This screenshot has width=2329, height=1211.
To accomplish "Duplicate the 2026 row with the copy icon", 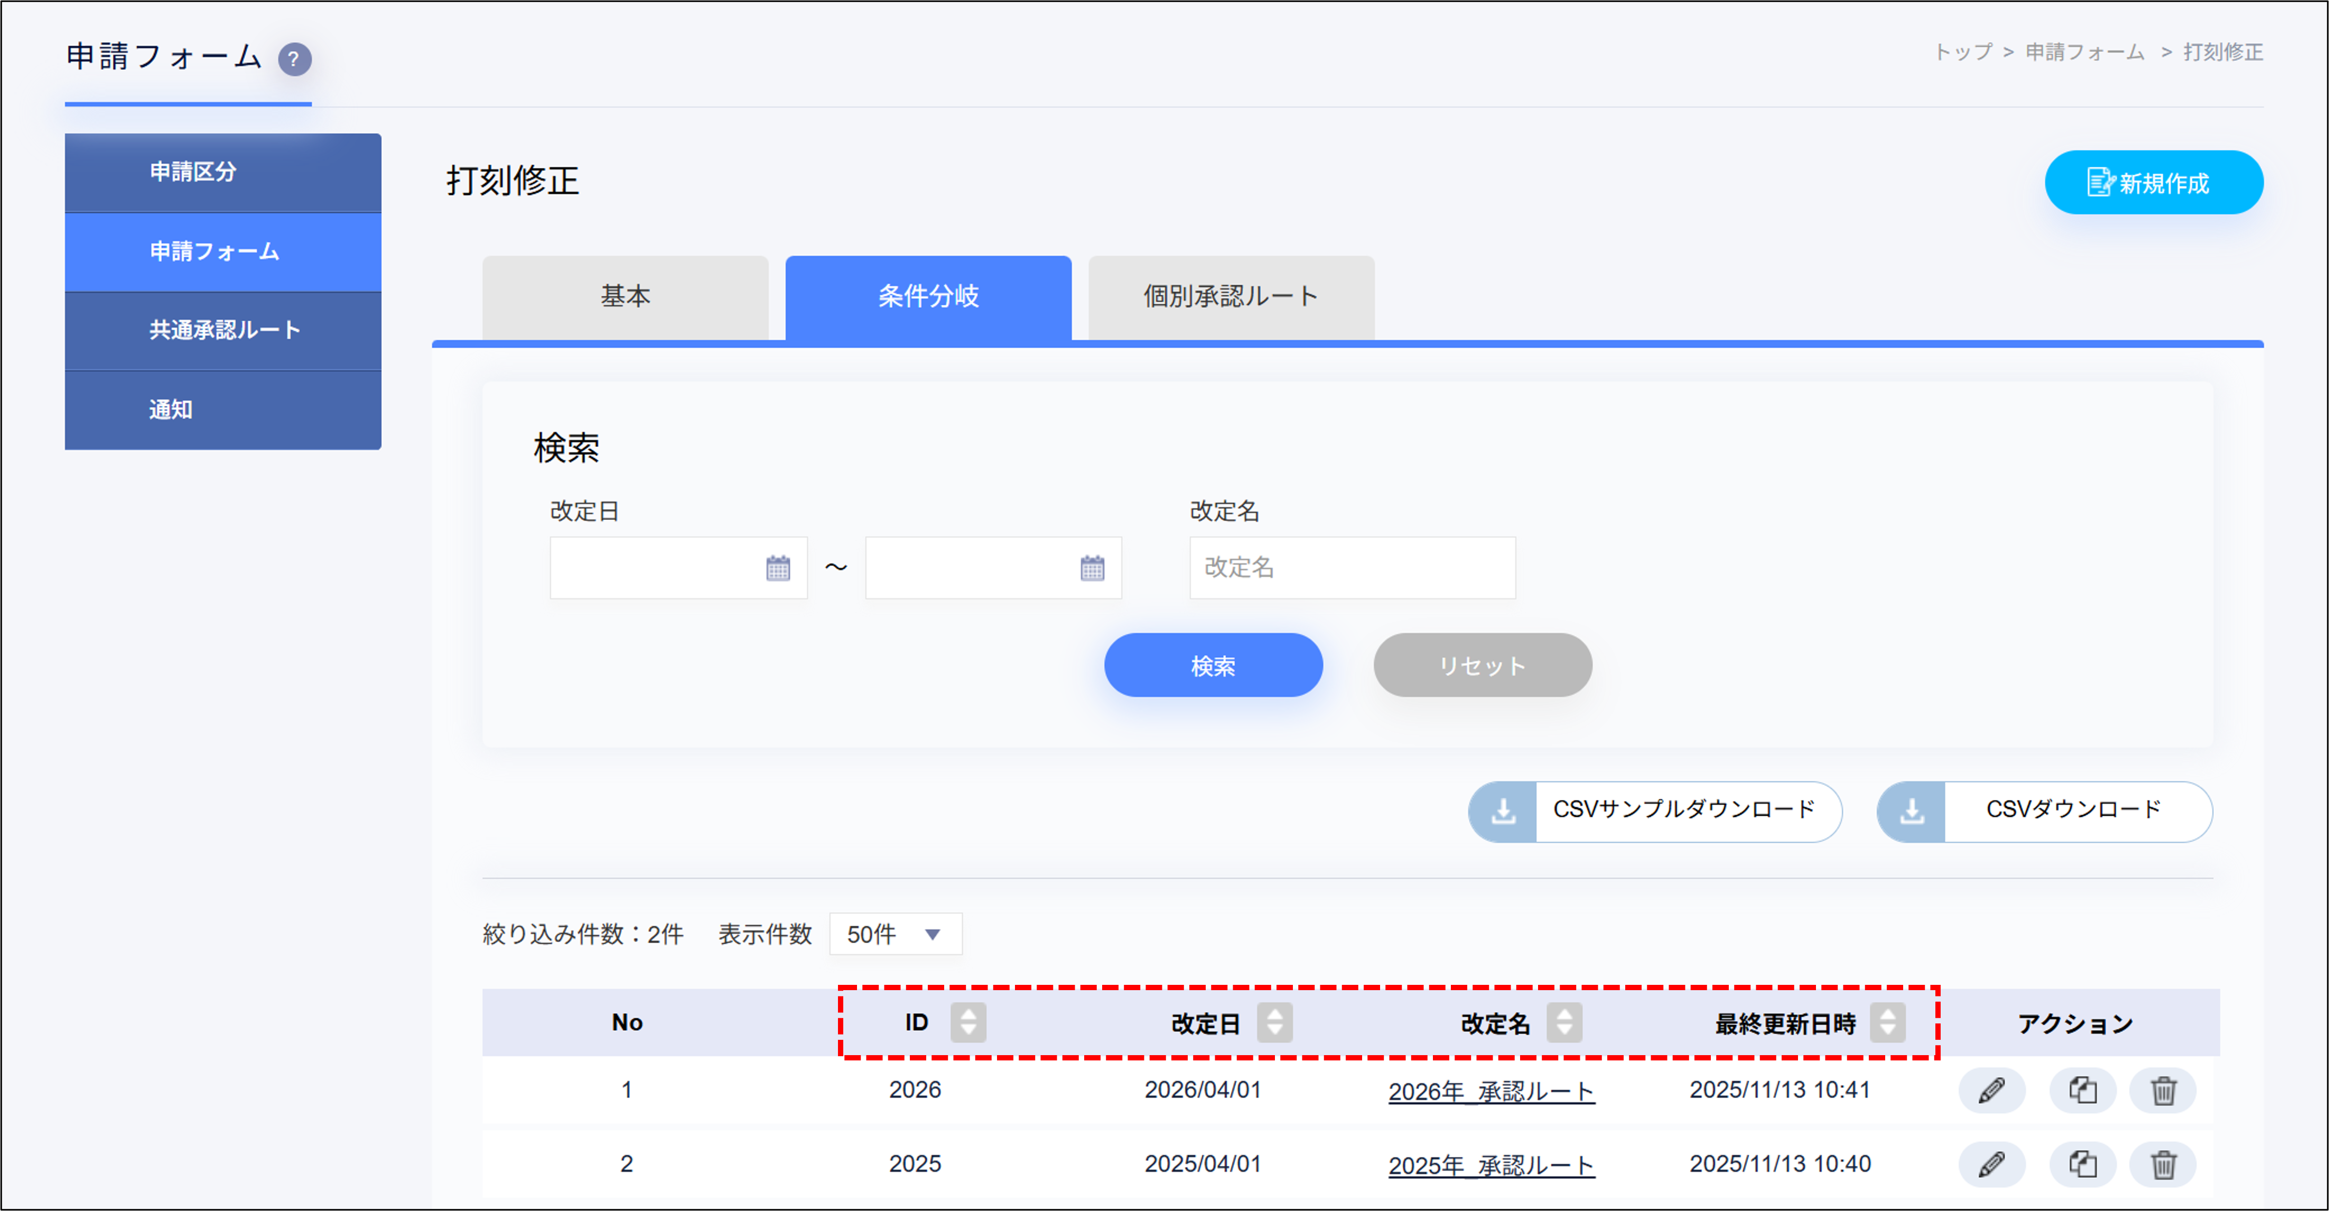I will 2082,1091.
